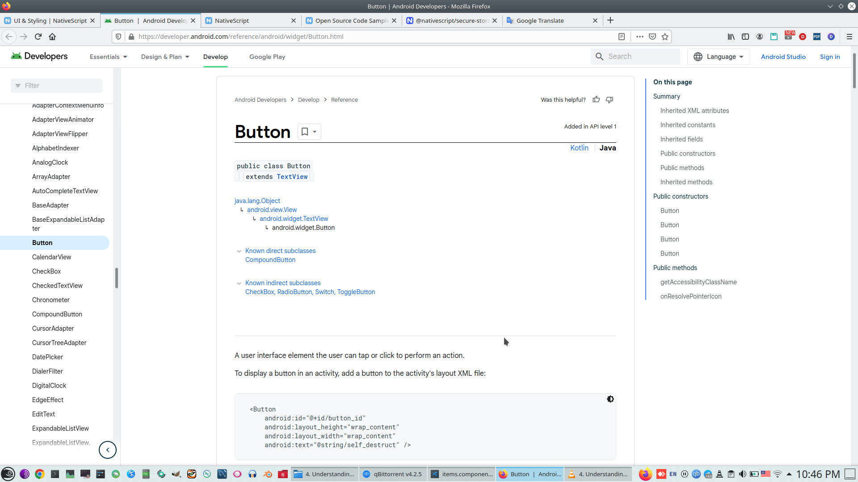Viewport: 858px width, 482px height.
Task: Expand the Essentials dropdown menu
Action: 109,57
